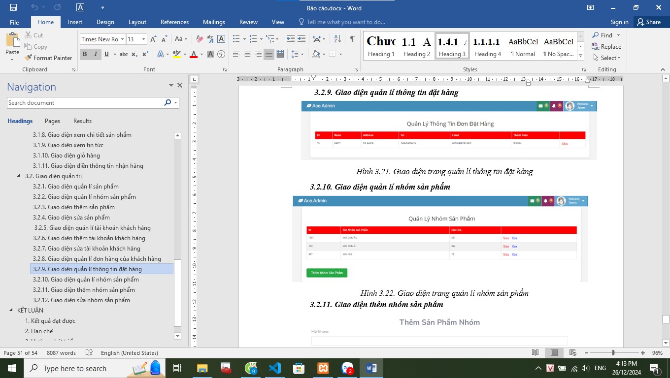Open the Select dropdown in Editing

(606, 58)
